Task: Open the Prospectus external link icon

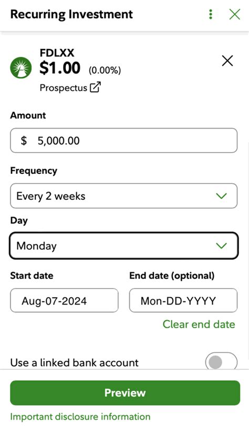Action: pyautogui.click(x=95, y=87)
